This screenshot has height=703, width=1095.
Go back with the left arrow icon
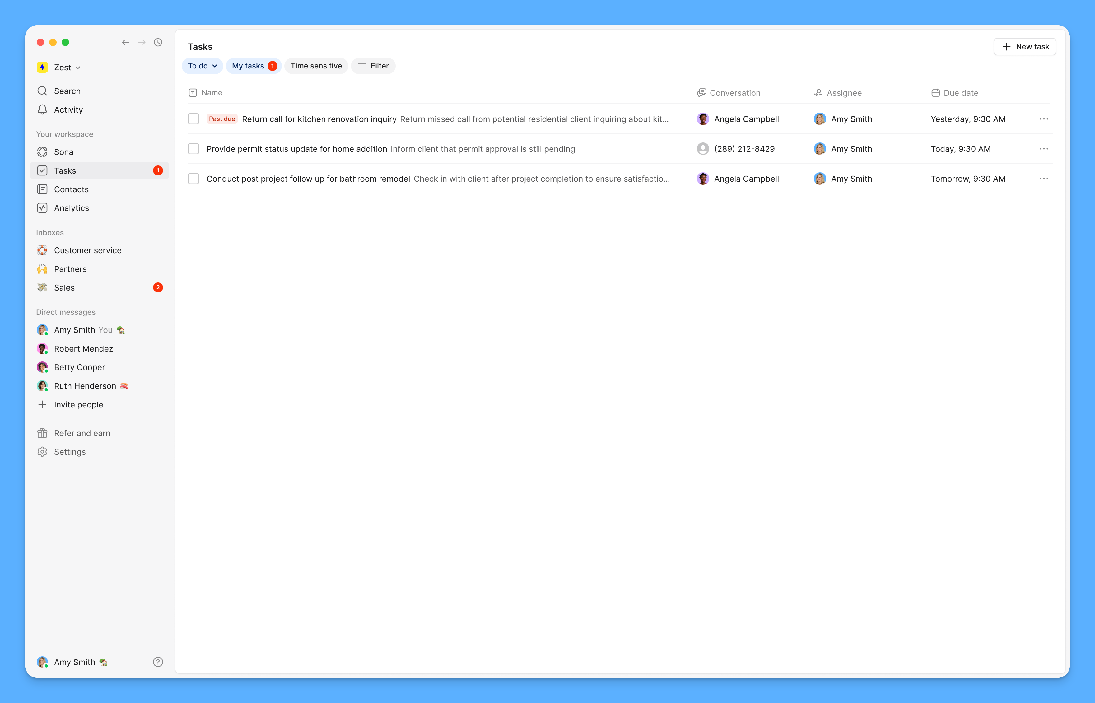pos(126,42)
